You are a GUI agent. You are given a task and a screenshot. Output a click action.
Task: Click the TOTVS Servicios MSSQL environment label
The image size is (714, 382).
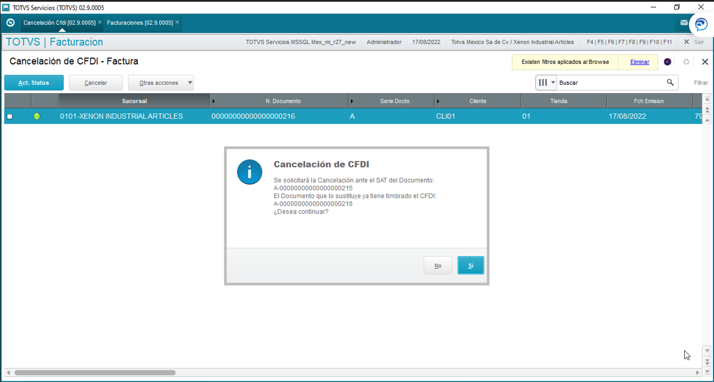pyautogui.click(x=301, y=42)
